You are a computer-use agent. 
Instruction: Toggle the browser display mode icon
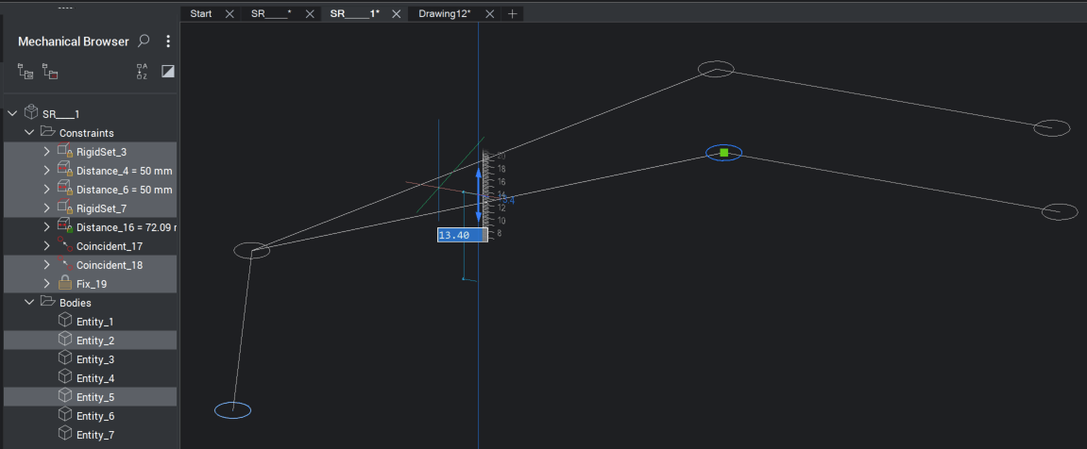168,72
